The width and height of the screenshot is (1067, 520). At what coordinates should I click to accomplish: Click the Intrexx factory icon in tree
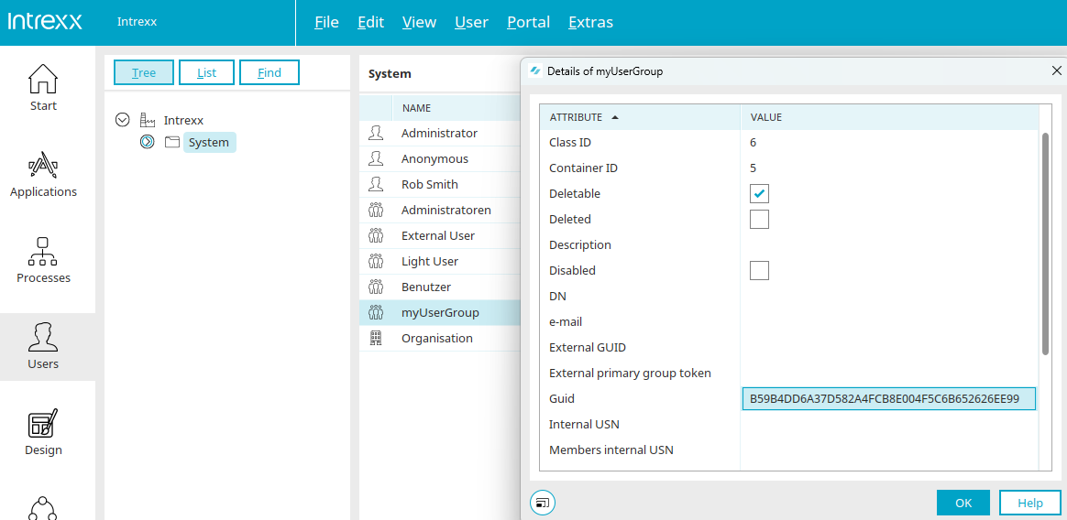(148, 120)
